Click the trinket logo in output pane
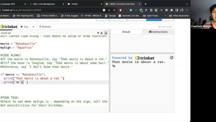Image resolution: width=216 pixels, height=122 pixels. point(144,58)
